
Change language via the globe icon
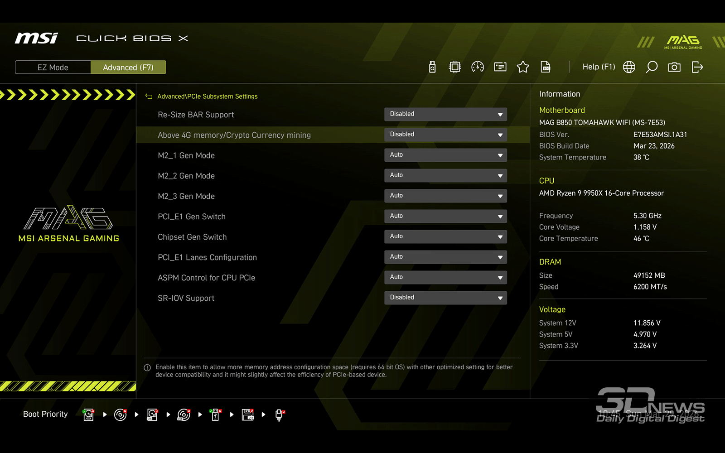(629, 67)
